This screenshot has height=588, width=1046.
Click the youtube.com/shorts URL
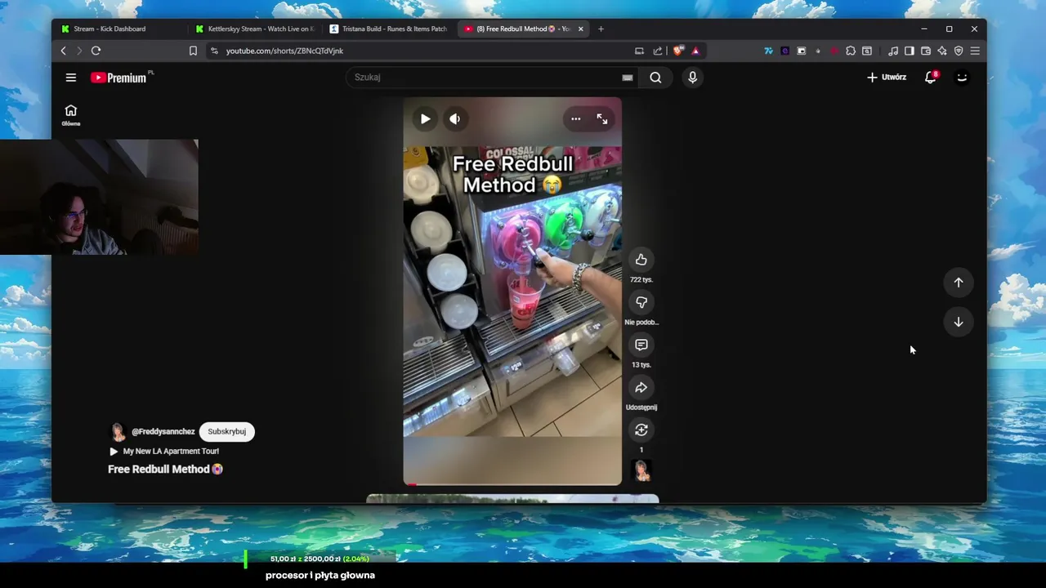[x=284, y=51]
